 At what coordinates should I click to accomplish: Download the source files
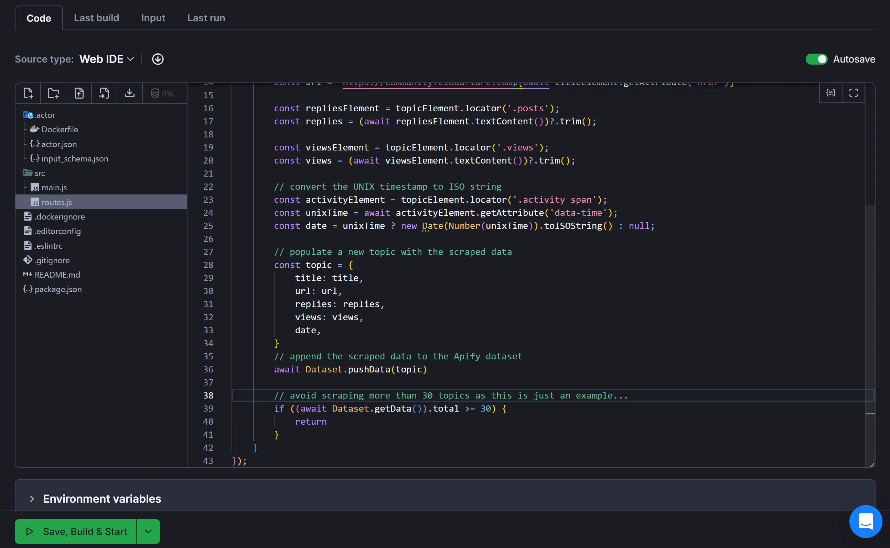[x=130, y=93]
